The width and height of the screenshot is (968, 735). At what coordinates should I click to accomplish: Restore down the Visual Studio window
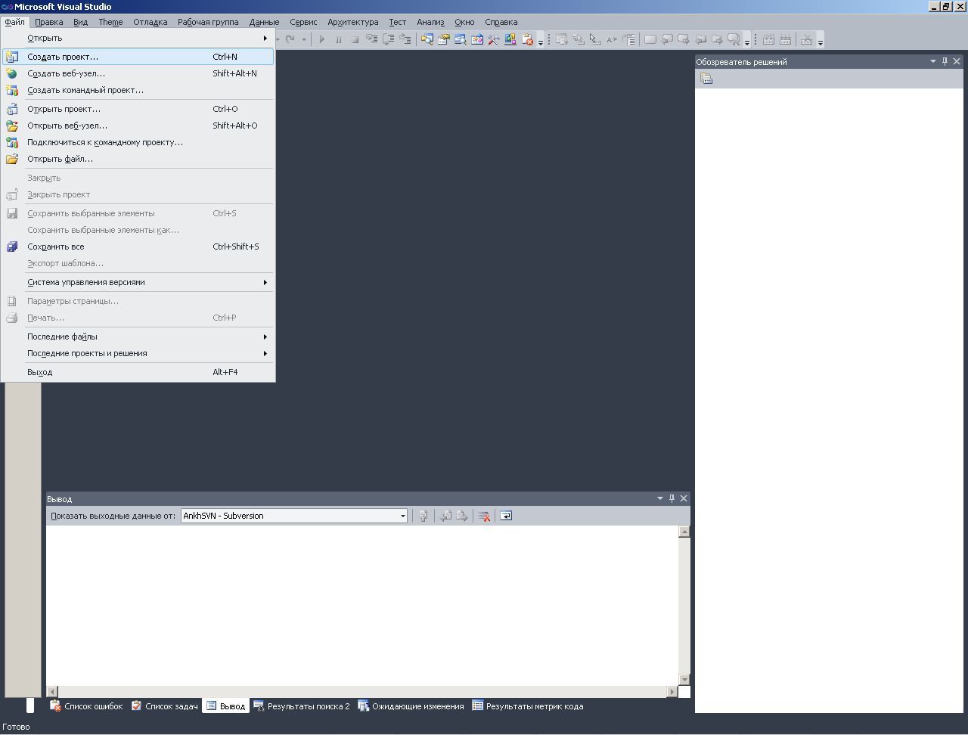[945, 7]
